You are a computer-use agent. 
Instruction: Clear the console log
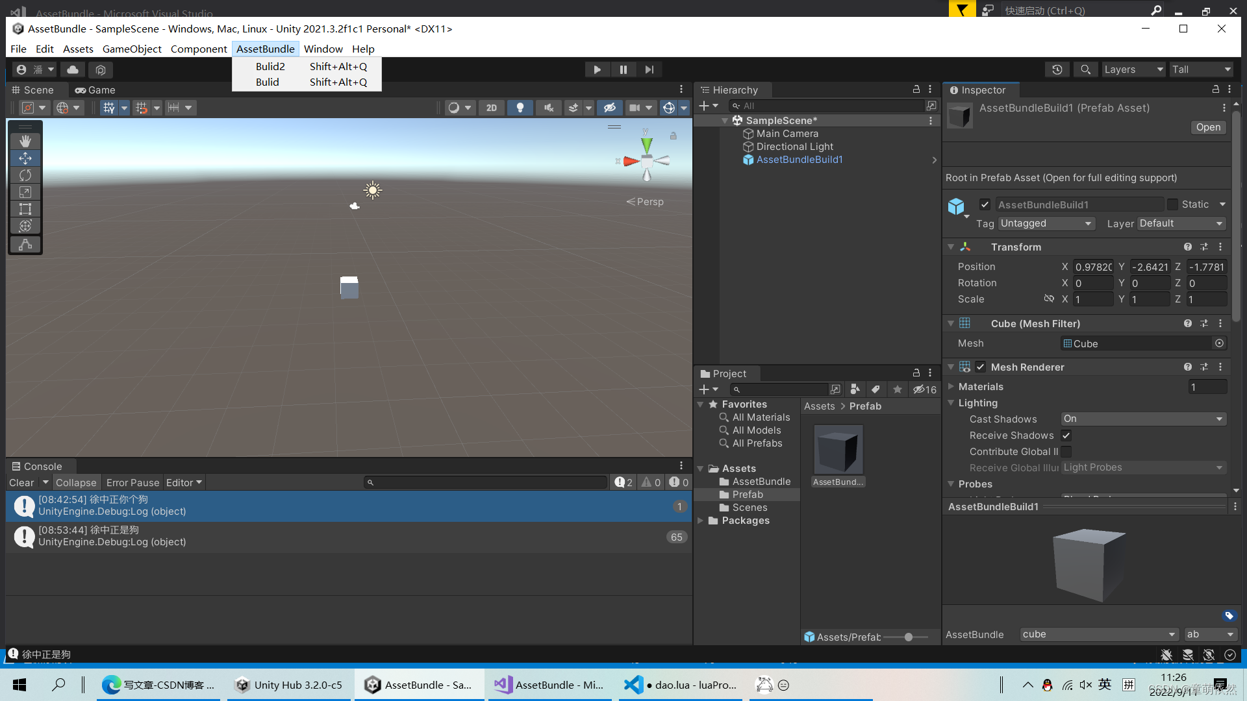coord(21,483)
